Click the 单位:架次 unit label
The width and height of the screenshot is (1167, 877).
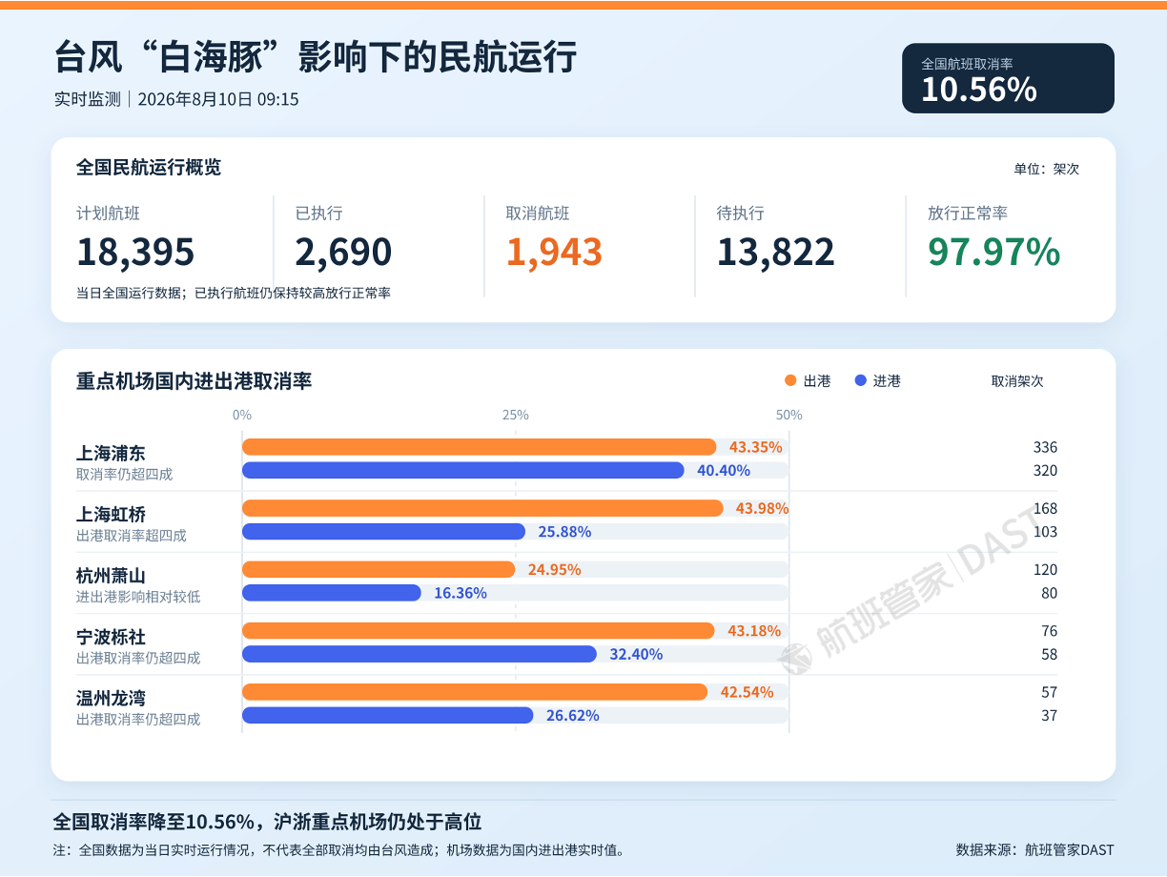pyautogui.click(x=1047, y=169)
